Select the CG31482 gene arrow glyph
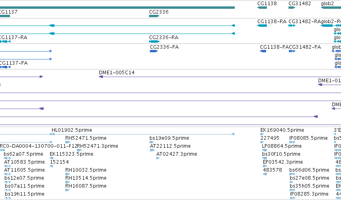 tap(292, 8)
